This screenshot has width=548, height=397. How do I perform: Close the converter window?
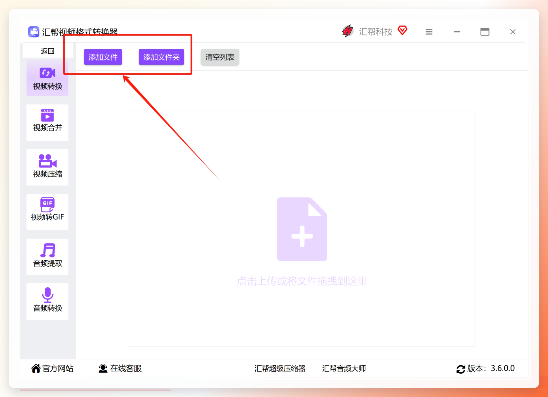pos(513,32)
